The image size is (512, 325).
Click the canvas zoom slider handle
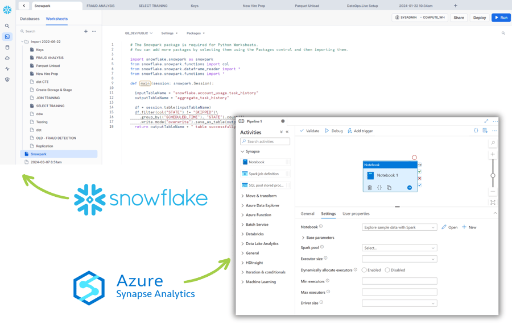pyautogui.click(x=493, y=175)
